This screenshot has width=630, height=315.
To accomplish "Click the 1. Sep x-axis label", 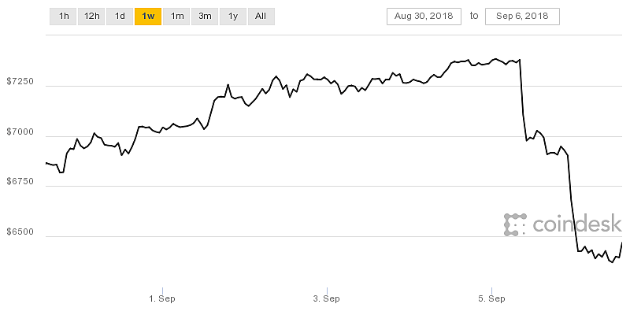I will click(161, 298).
